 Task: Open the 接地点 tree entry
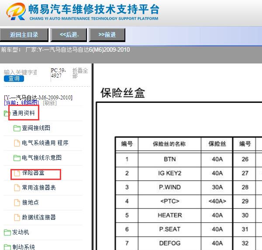click(x=30, y=202)
